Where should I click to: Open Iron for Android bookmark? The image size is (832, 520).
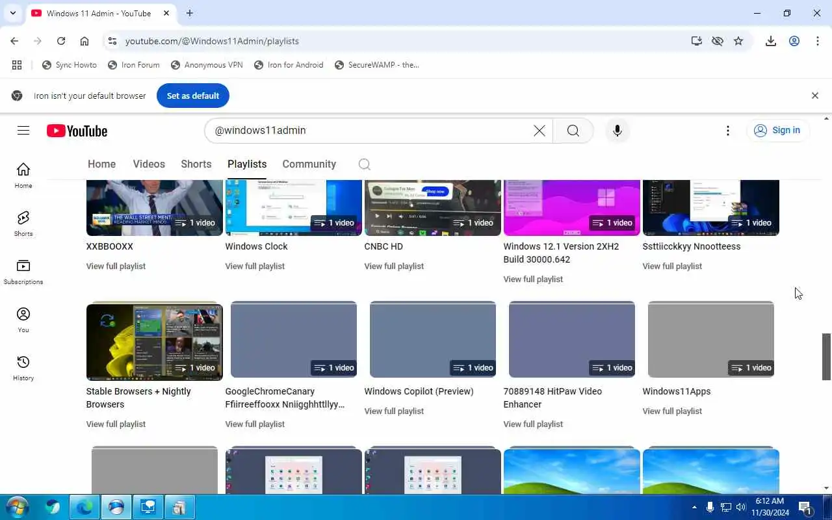289,65
